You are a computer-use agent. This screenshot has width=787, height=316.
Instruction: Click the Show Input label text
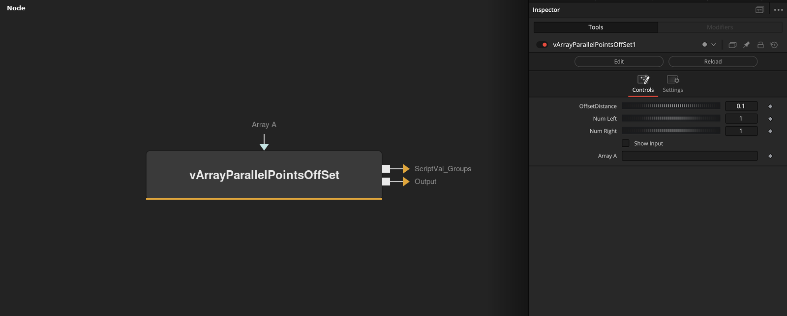click(x=648, y=144)
